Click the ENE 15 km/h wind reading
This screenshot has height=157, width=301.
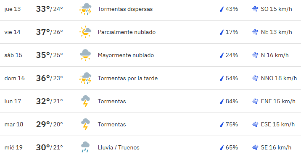278,101
